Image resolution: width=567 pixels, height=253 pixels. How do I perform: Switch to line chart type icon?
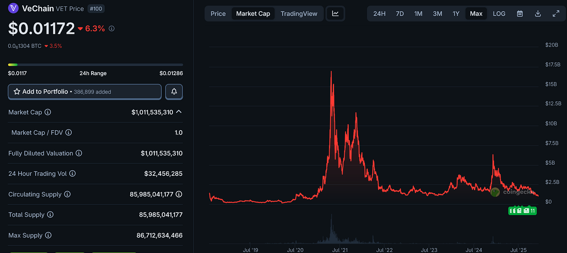(x=335, y=13)
